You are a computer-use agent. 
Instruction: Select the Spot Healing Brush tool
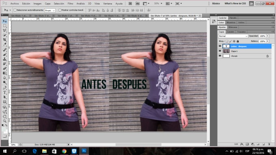[4, 50]
